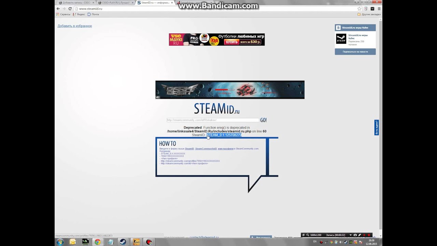Bookmark this page with the star icon
The image size is (437, 246).
coord(359,9)
